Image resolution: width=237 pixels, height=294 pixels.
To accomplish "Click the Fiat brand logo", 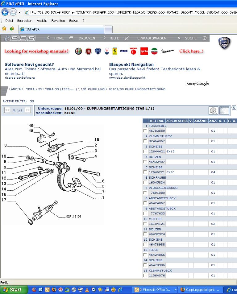I will (89, 51).
